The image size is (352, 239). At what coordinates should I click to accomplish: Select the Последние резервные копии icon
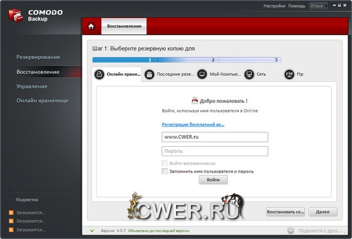tap(150, 74)
